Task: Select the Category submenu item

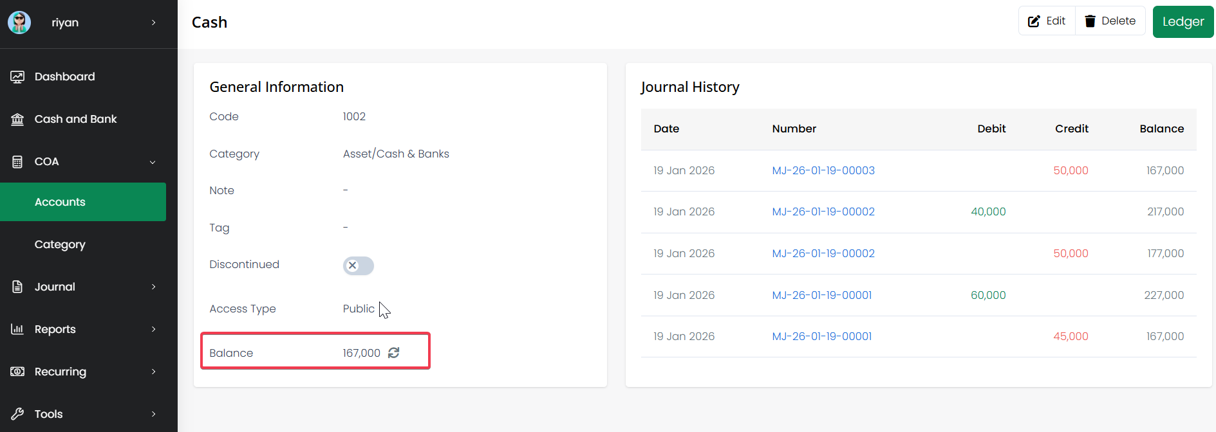Action: (60, 244)
